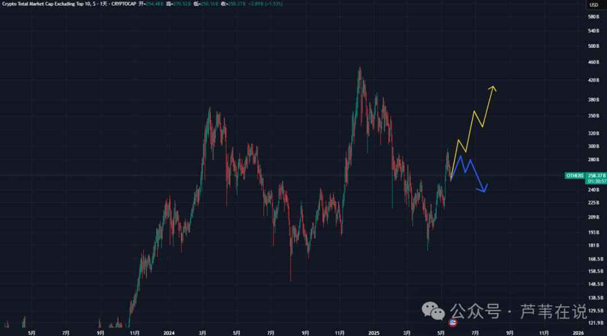
Task: Click the 240 B price axis label
Action: (594, 190)
